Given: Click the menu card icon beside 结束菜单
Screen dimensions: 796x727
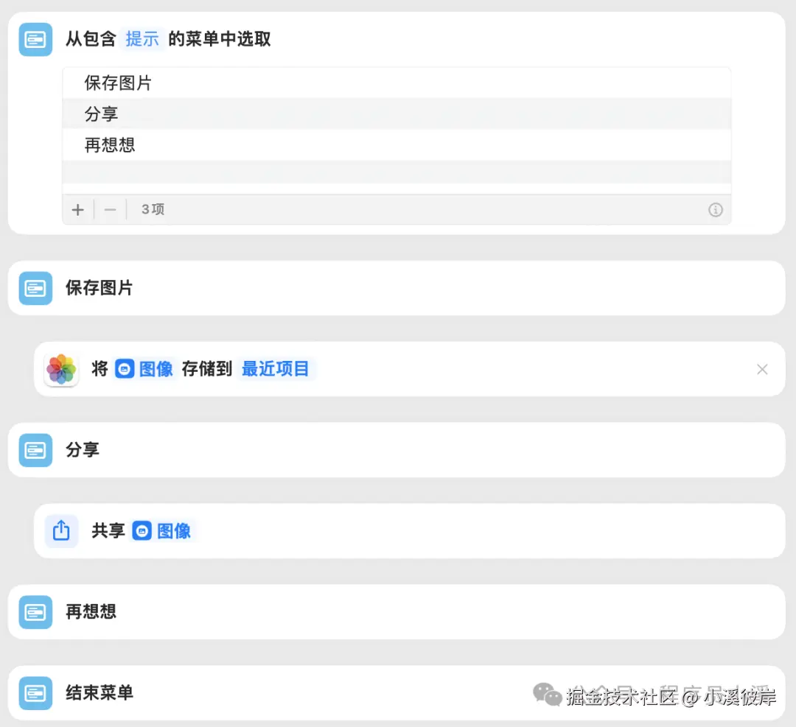Looking at the screenshot, I should (x=35, y=692).
